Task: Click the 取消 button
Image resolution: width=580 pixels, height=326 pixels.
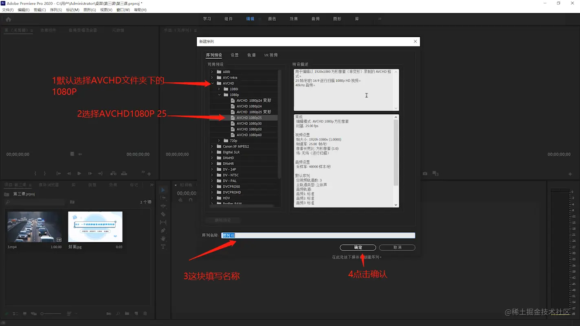Action: pos(397,247)
